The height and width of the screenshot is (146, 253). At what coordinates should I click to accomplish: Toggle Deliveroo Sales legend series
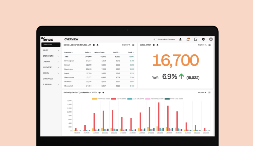102,99
